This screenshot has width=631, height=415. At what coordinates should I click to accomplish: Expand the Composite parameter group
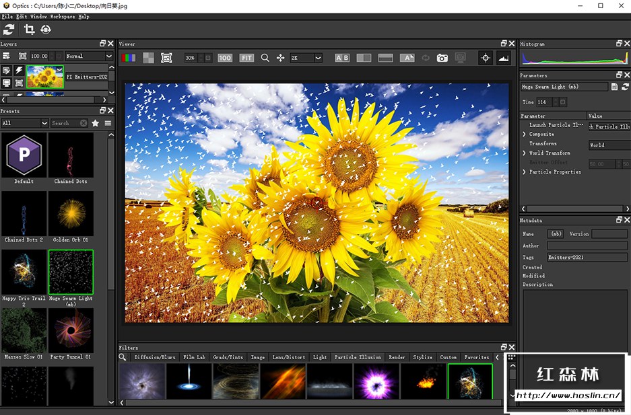click(x=525, y=135)
